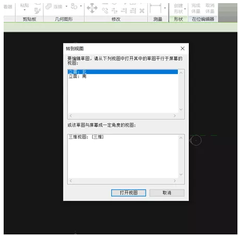Select the Trim/Extend to Corner icon
This screenshot has height=236, width=239.
pos(115,11)
